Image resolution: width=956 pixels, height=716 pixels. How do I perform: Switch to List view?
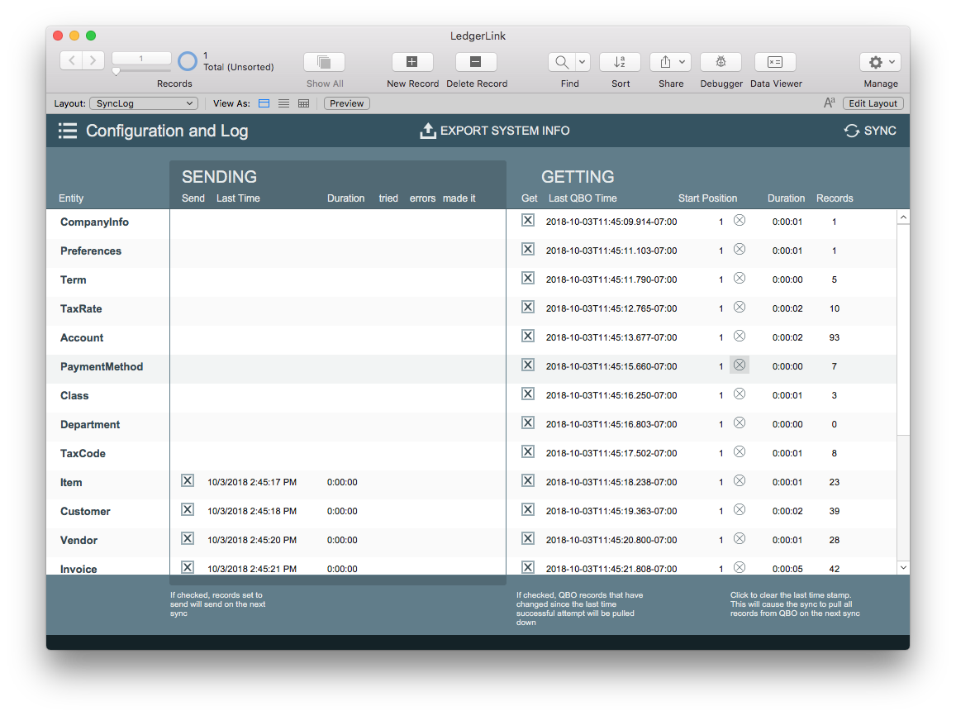[284, 103]
